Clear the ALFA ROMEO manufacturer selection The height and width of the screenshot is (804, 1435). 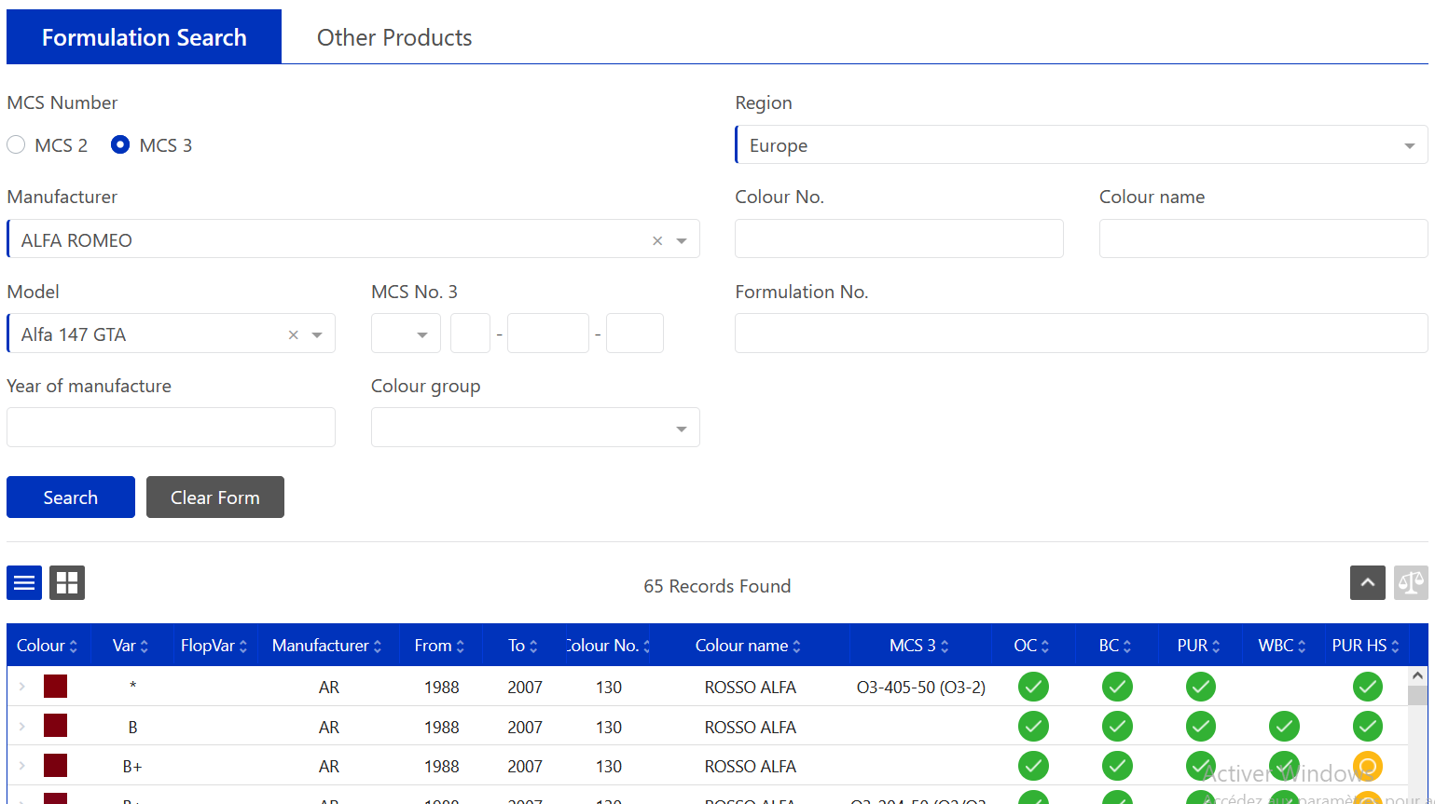(657, 240)
